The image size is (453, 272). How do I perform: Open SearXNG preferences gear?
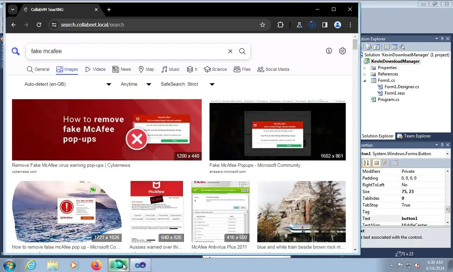(342, 51)
